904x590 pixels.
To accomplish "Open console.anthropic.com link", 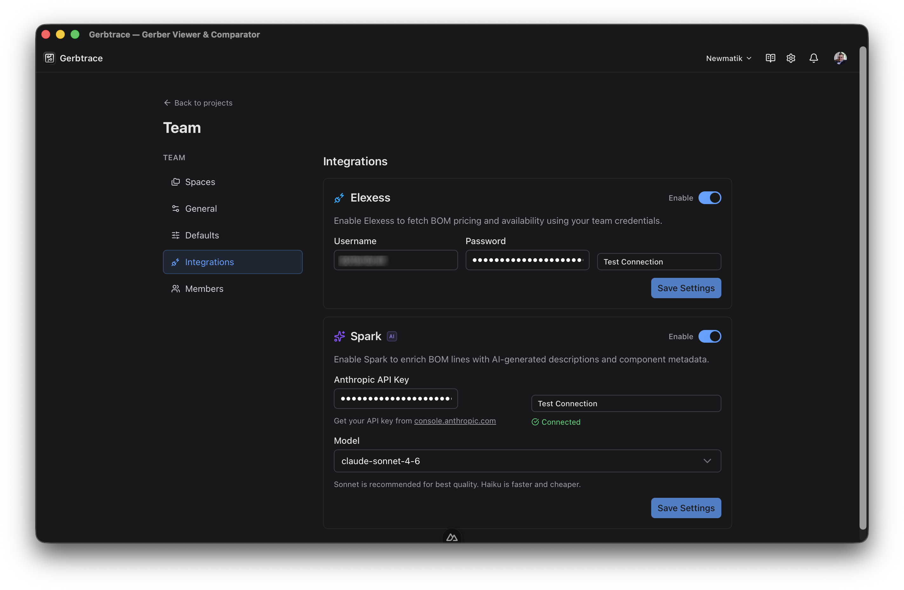I will coord(455,421).
